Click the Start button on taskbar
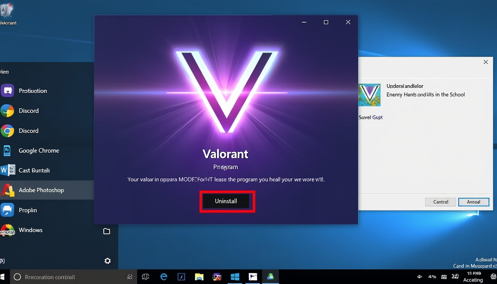The image size is (497, 284). (2, 277)
